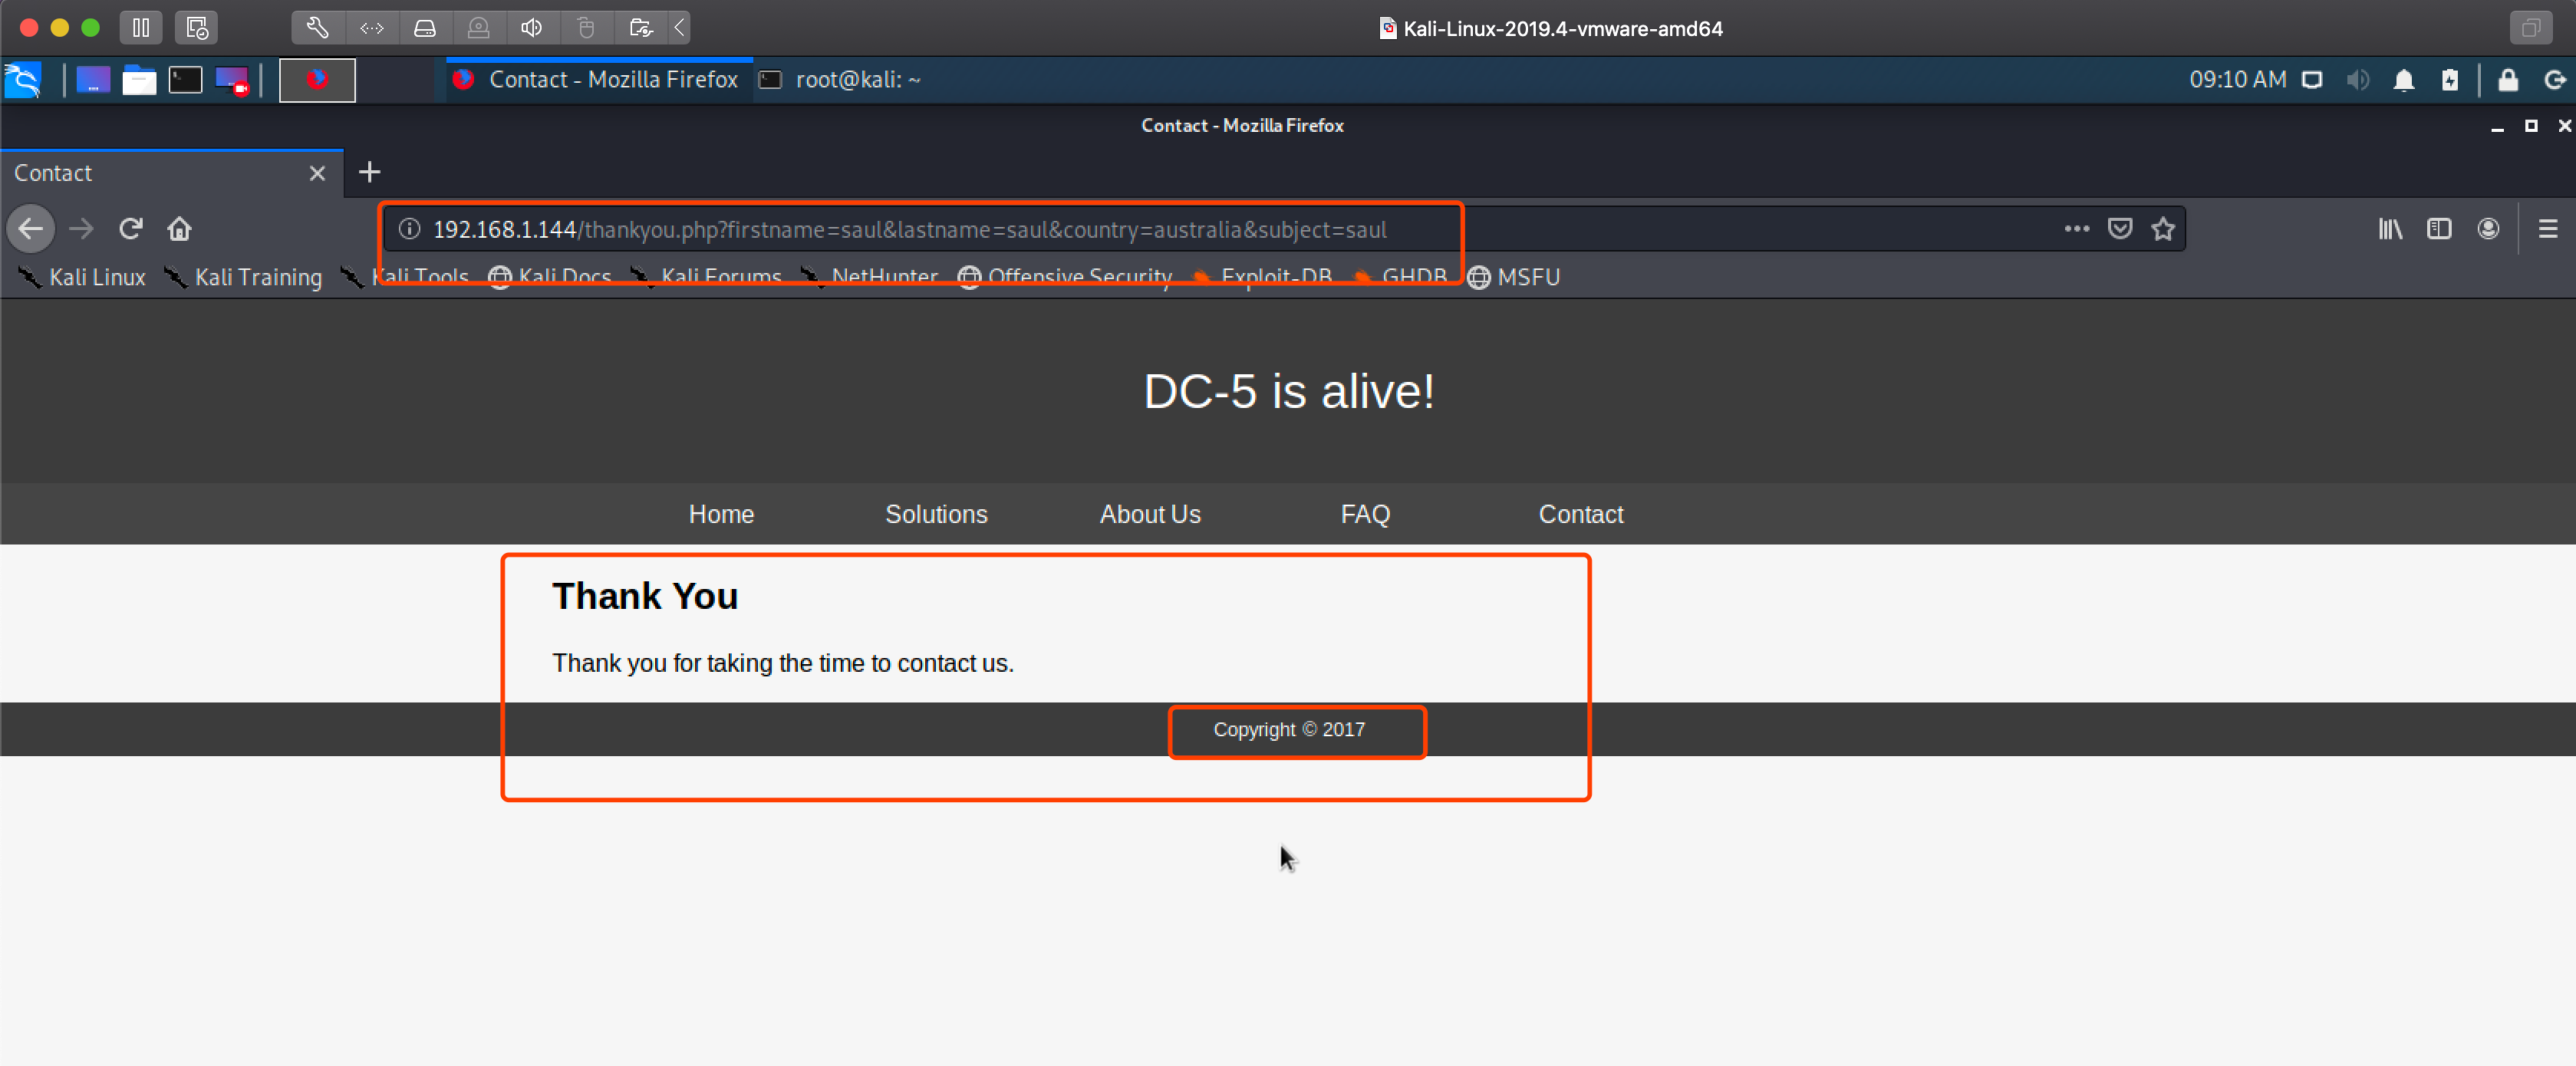Image resolution: width=2576 pixels, height=1066 pixels.
Task: Open the Firefox hamburger menu
Action: tap(2547, 229)
